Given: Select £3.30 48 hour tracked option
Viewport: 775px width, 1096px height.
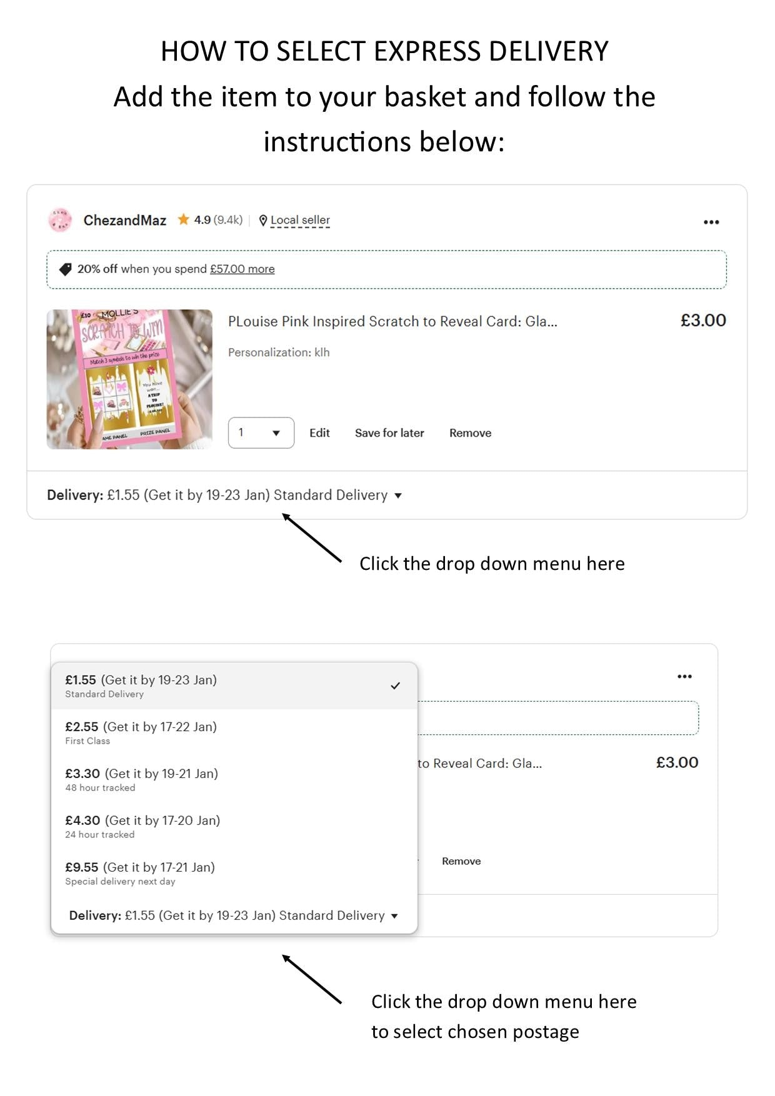Looking at the screenshot, I should tap(234, 779).
